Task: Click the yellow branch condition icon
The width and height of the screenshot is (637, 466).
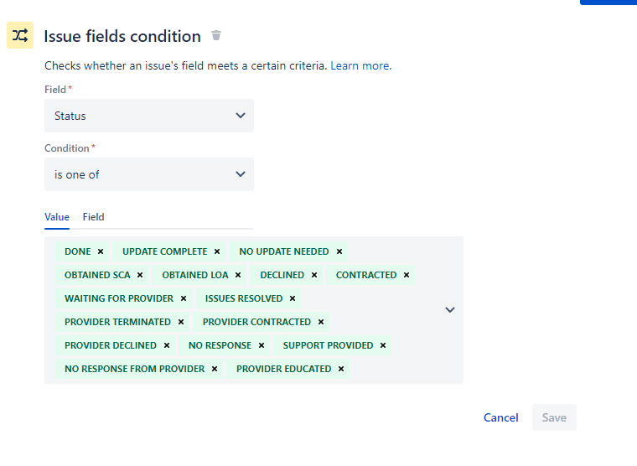Action: pos(20,35)
